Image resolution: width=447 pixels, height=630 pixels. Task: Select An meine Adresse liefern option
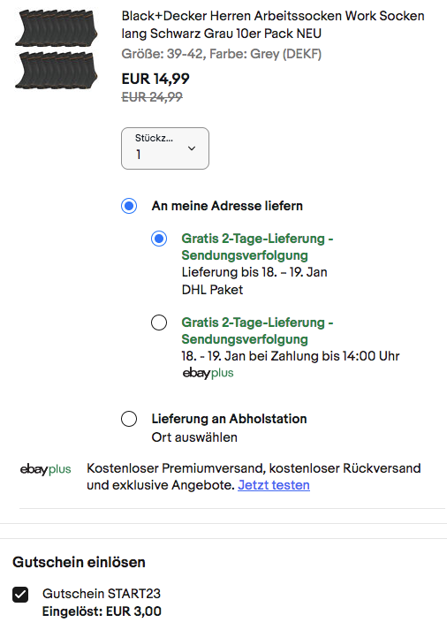tap(129, 206)
